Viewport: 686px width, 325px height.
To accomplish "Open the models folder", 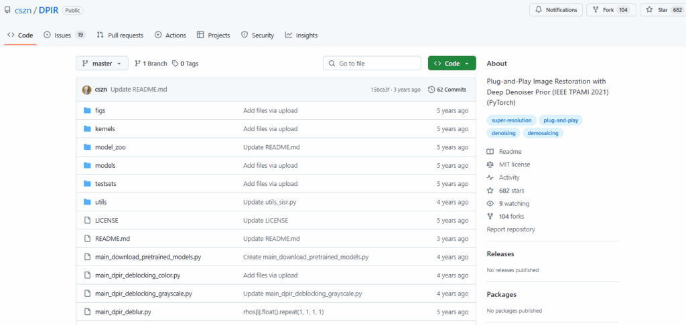I will (105, 166).
